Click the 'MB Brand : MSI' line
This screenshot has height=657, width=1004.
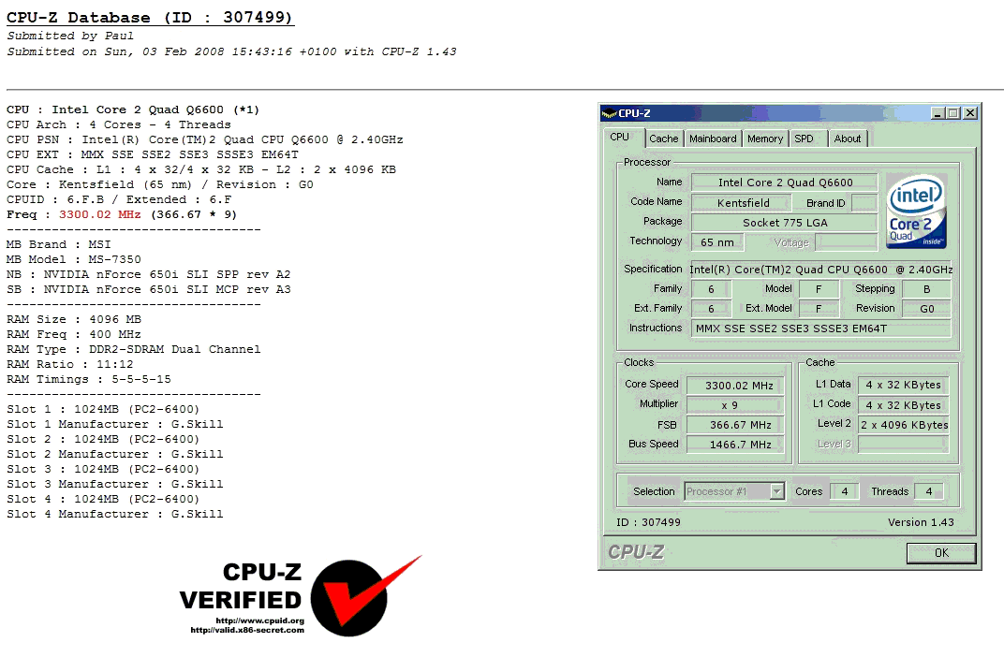pyautogui.click(x=58, y=244)
